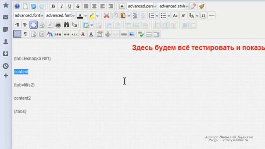The height and width of the screenshot is (149, 265).
Task: Insert acronym with A.B.C. icon
Action: tap(75, 34)
